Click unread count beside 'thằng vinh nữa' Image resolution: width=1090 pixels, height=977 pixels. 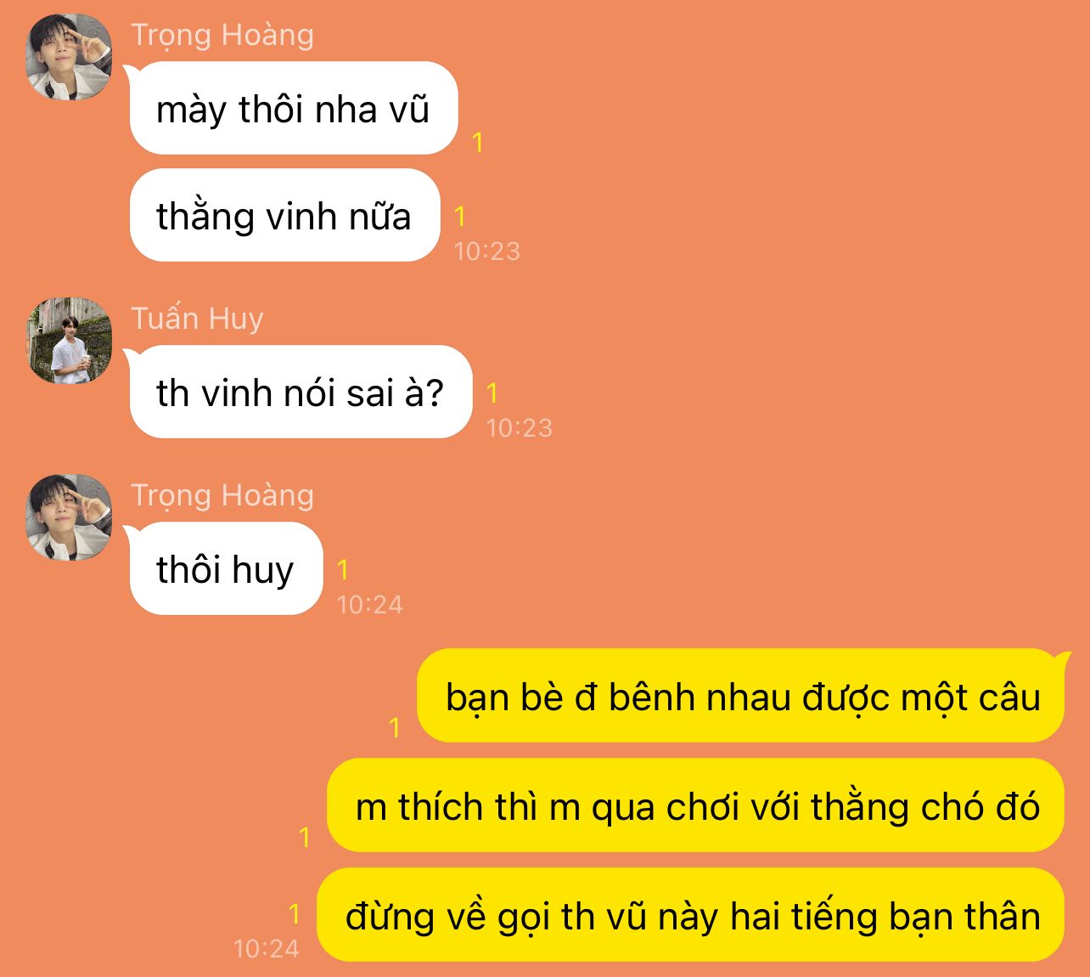[460, 216]
